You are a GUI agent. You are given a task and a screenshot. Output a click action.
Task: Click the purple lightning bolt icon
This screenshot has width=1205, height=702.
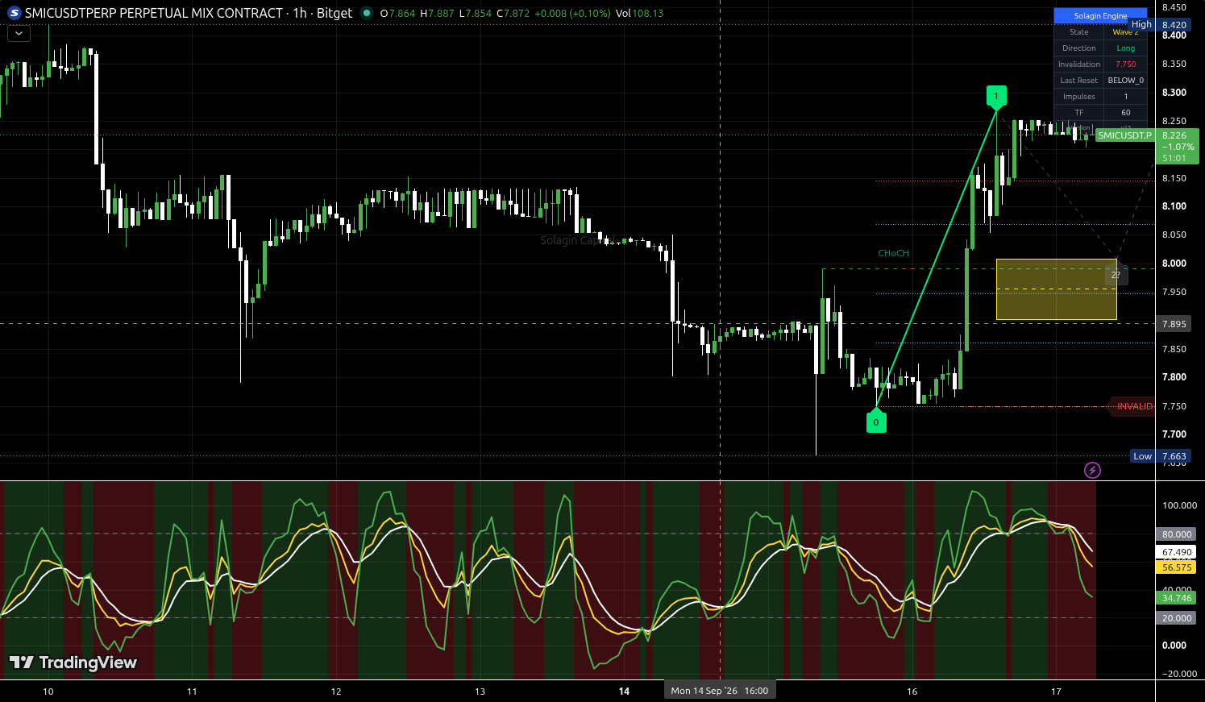click(x=1092, y=470)
